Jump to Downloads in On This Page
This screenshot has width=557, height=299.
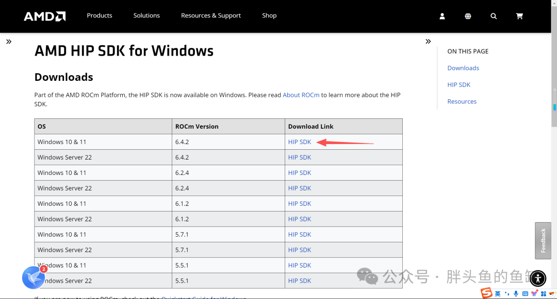point(463,68)
